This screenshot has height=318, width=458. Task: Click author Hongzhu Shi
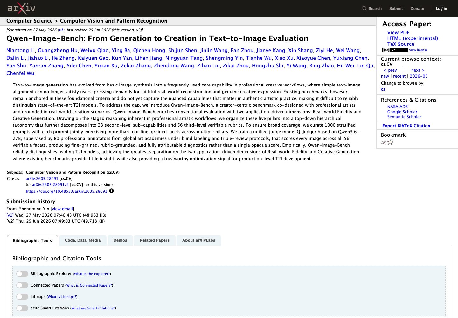point(267,66)
